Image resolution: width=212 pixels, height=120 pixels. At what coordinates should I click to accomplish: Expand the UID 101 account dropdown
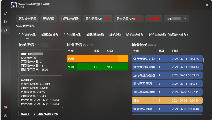coord(176,19)
